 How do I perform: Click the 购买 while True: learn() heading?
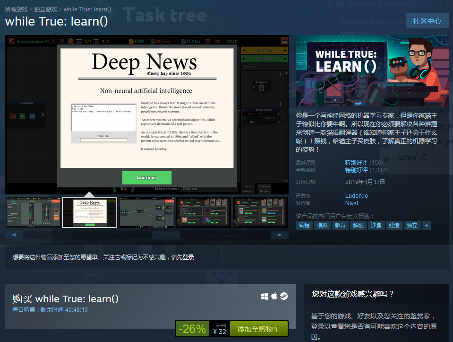click(x=65, y=298)
